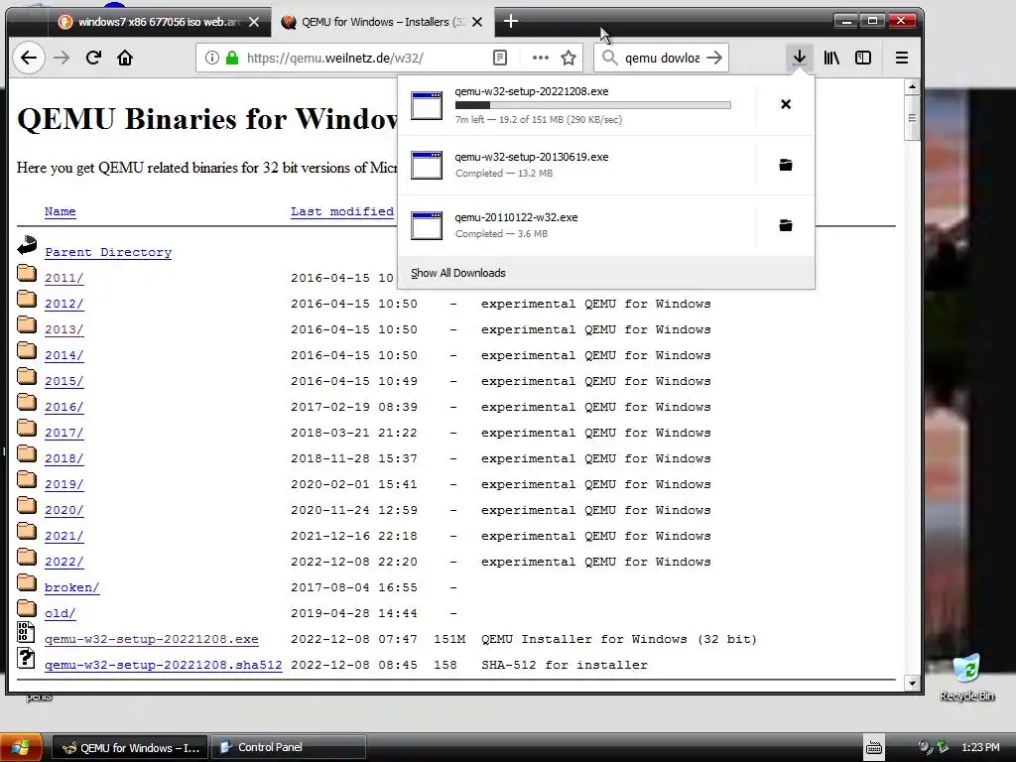Click the green padlock security icon
Image resolution: width=1016 pixels, height=762 pixels.
click(232, 58)
